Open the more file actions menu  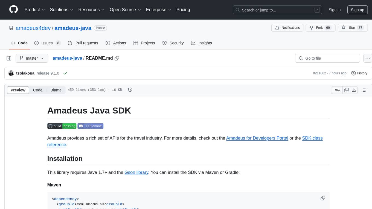(368, 58)
